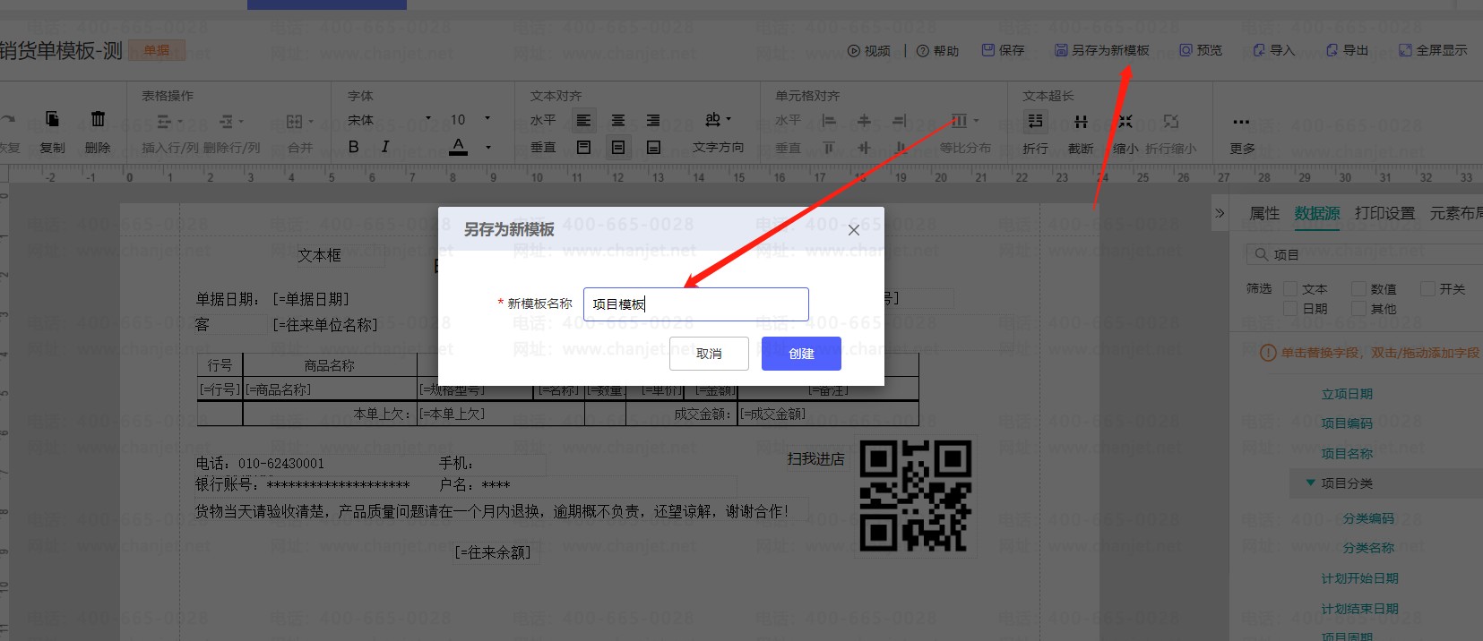This screenshot has height=641, width=1483.
Task: Align cells vertically top
Action: pos(829,148)
